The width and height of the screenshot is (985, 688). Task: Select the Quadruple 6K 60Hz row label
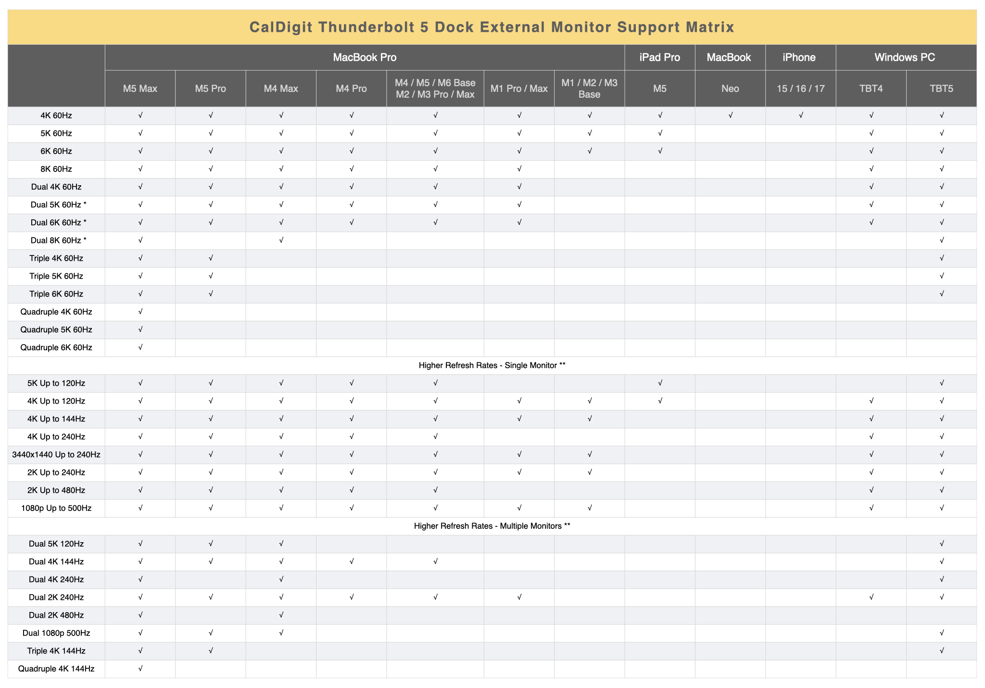(56, 347)
